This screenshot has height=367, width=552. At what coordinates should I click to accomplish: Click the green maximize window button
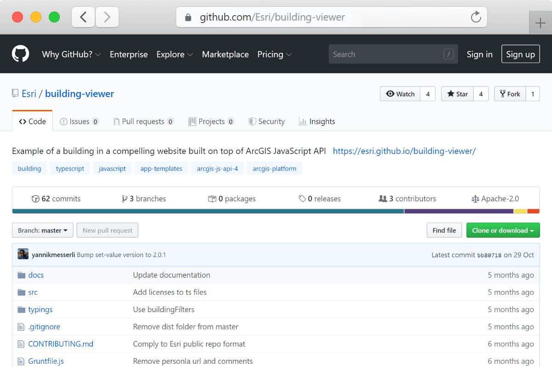54,17
